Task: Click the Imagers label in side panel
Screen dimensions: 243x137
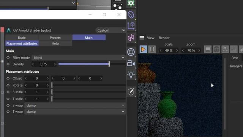Action: click(236, 66)
